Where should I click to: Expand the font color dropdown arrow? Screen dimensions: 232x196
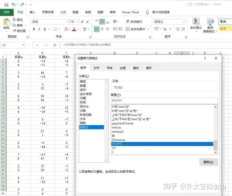tap(78, 29)
